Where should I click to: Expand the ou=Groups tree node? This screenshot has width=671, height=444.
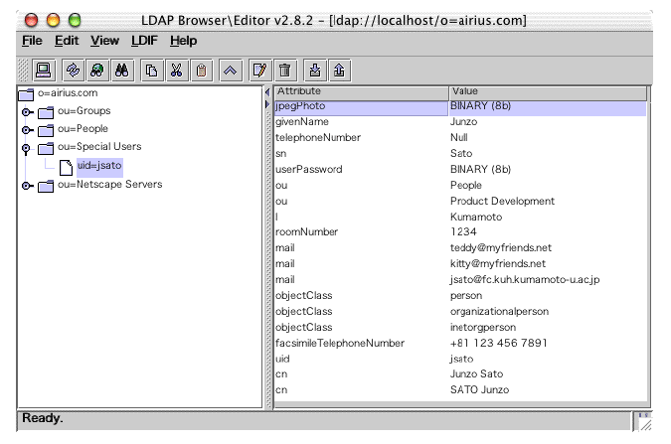click(x=28, y=112)
